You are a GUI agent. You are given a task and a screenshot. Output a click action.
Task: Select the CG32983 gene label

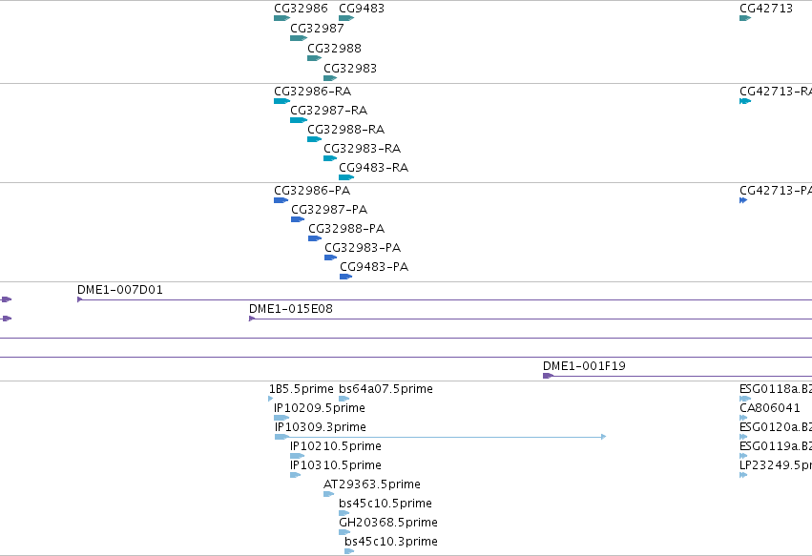pos(350,69)
